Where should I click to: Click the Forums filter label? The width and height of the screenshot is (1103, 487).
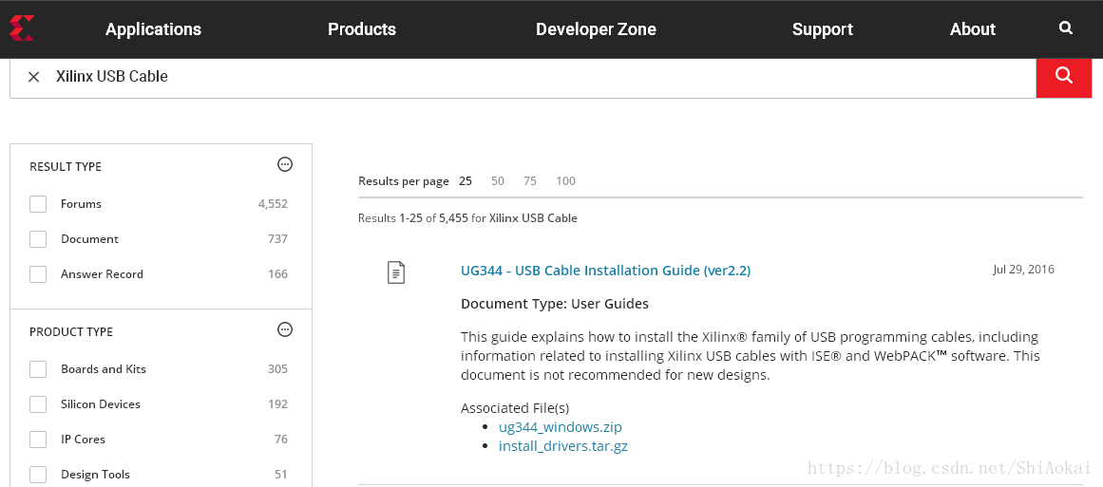pyautogui.click(x=81, y=204)
